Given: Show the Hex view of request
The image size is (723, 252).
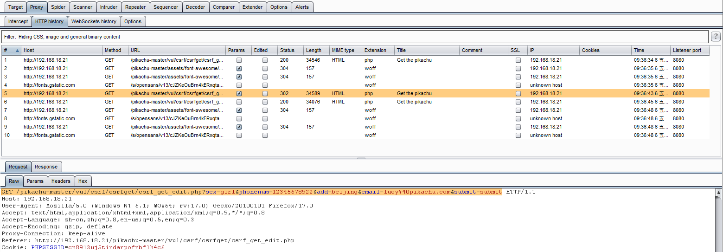Looking at the screenshot, I should click(83, 181).
